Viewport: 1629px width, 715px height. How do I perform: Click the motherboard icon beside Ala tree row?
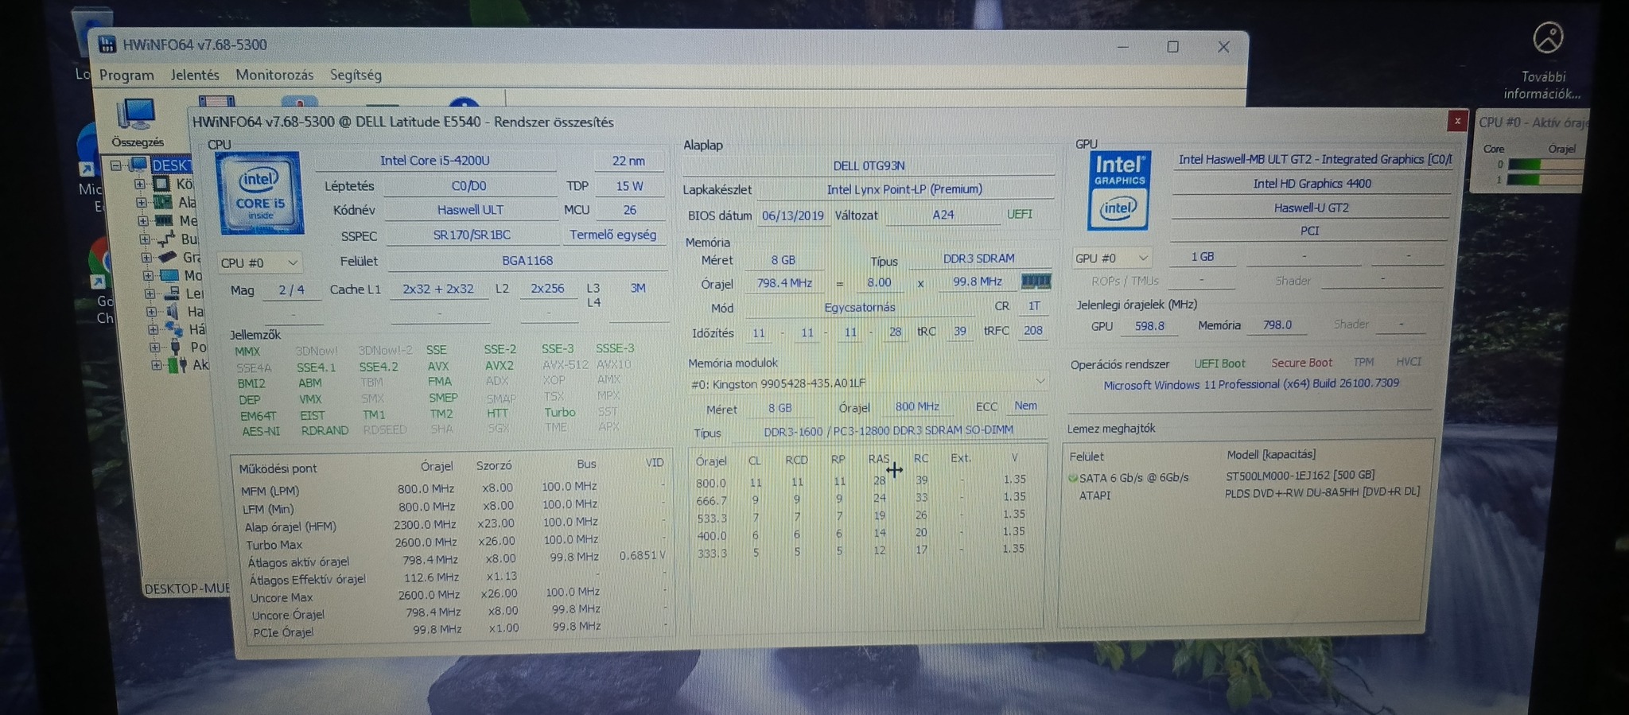pos(163,202)
